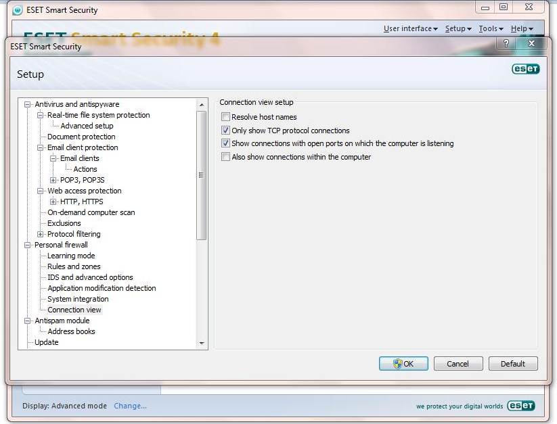This screenshot has height=424, width=557.
Task: Select Personal firewall tree label
Action: tap(61, 245)
